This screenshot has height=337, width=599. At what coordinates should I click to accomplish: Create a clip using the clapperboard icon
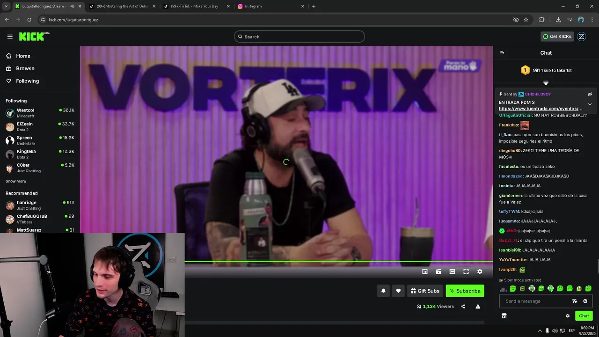(x=438, y=271)
